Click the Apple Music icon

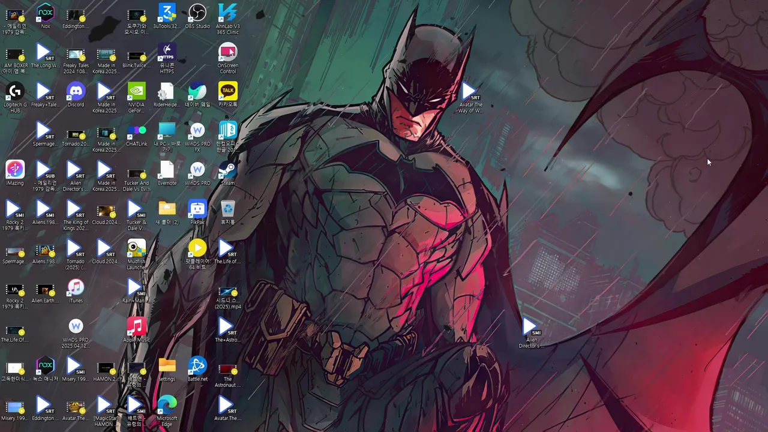pos(136,326)
